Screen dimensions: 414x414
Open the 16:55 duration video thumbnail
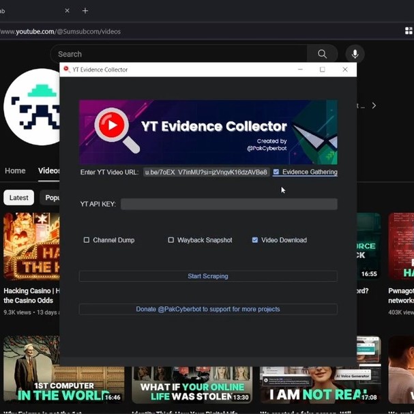pyautogui.click(x=369, y=246)
